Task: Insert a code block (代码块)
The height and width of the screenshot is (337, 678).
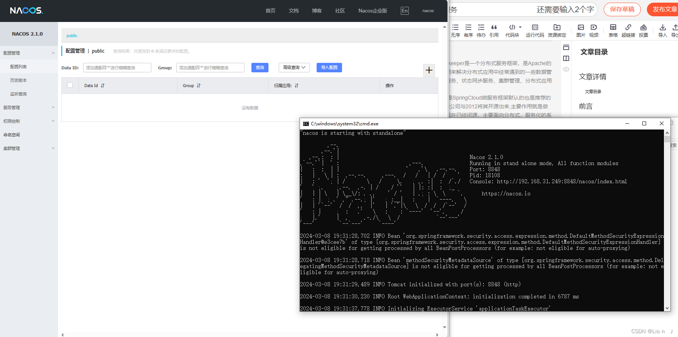Action: 512,30
